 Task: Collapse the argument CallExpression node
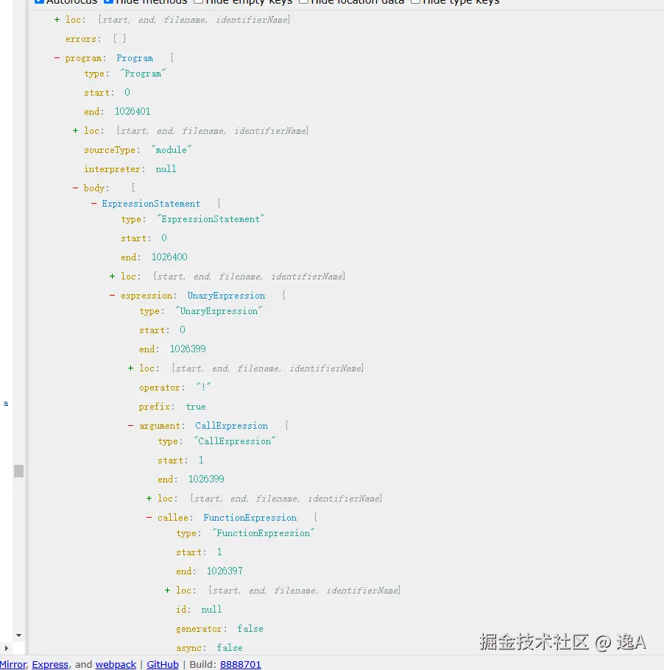[x=130, y=426]
